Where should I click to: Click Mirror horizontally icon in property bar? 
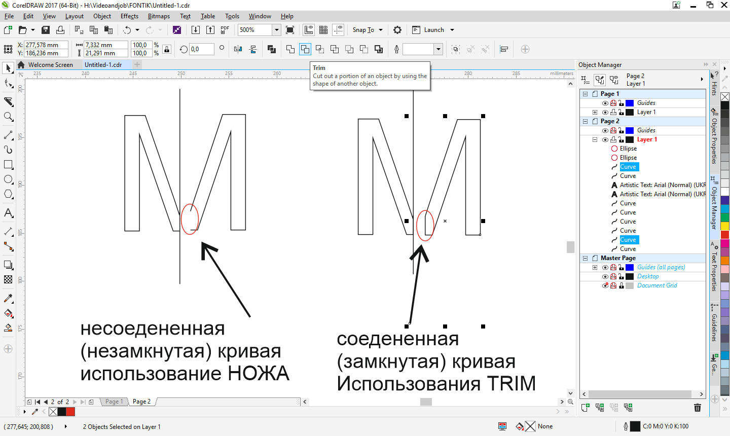coord(238,49)
